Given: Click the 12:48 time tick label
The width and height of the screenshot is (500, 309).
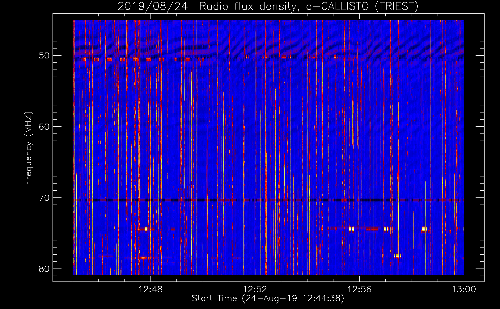Looking at the screenshot, I should point(150,290).
